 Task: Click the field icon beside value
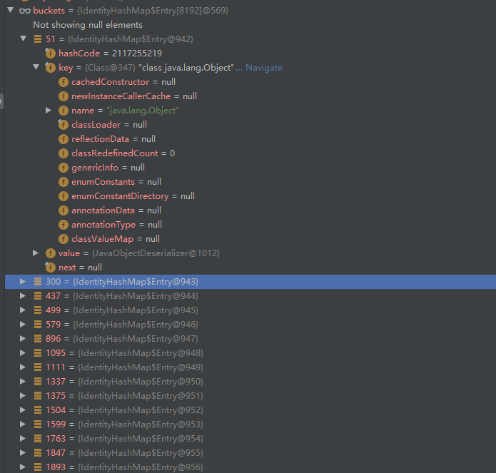pos(50,253)
